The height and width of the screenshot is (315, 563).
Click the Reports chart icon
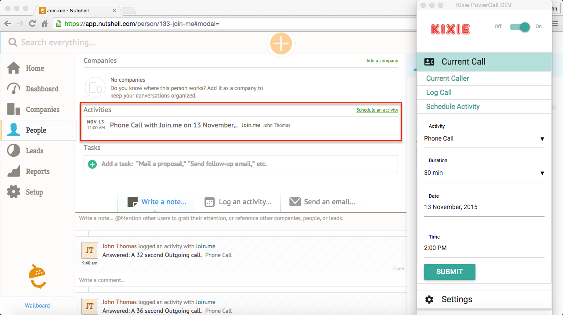[x=14, y=171]
